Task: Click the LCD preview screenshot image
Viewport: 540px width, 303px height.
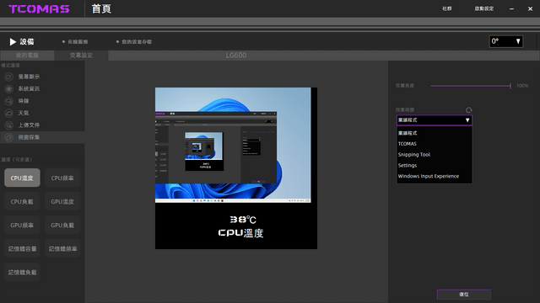Action: tap(233, 145)
